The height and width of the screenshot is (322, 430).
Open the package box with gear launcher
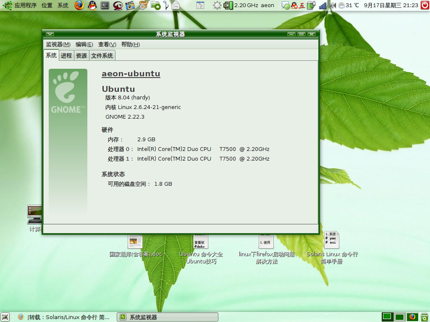coord(143,5)
